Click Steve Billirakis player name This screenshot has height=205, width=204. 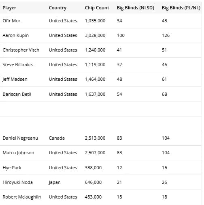coord(18,65)
